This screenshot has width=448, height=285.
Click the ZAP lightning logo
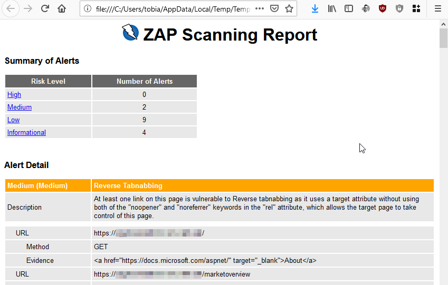130,33
